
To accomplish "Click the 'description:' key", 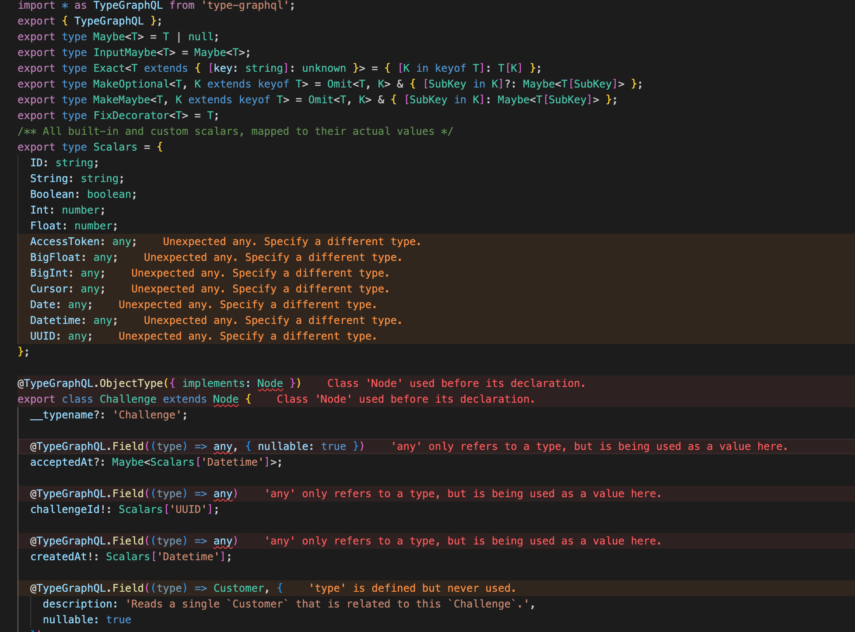I will tap(80, 604).
